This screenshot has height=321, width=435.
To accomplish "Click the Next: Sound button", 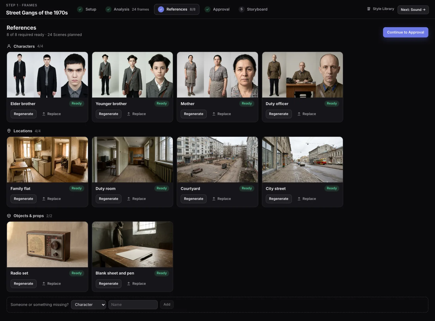I will (x=413, y=10).
